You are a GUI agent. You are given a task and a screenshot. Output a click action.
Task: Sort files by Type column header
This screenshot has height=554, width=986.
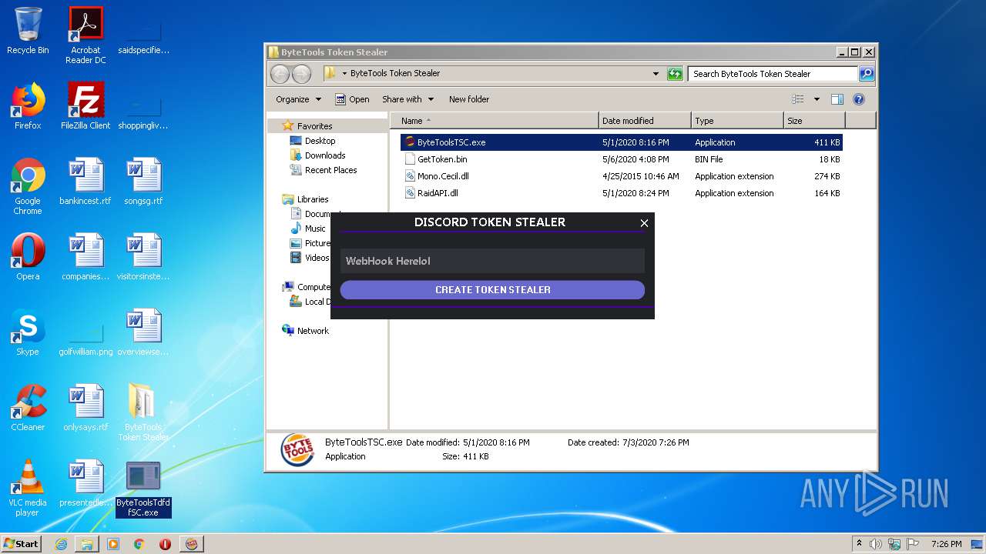[737, 121]
